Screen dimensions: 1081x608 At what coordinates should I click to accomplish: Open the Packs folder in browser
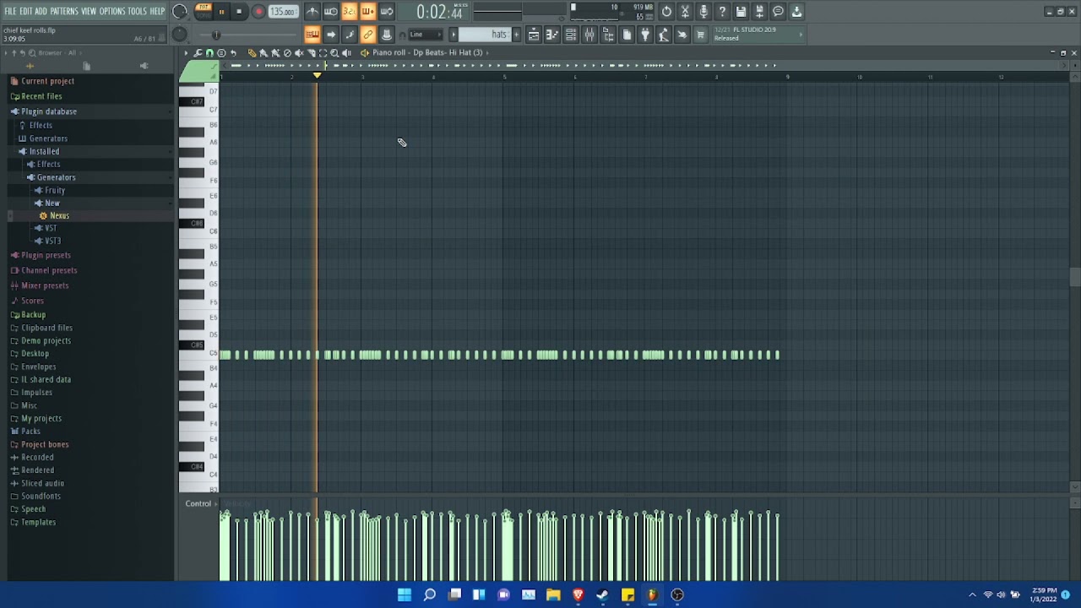pyautogui.click(x=31, y=431)
